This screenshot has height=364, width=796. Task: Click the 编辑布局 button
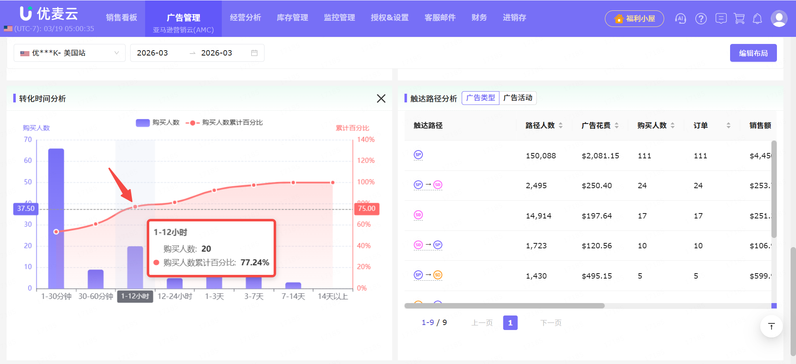click(x=753, y=53)
